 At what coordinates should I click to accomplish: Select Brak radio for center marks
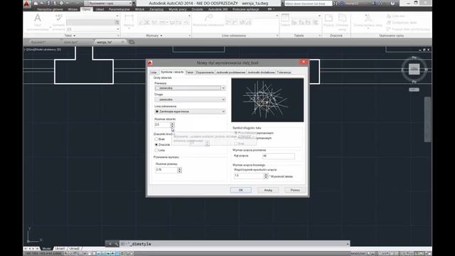pyautogui.click(x=156, y=139)
